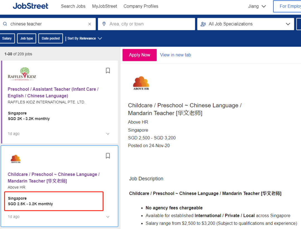The image size is (301, 229).
Task: Click Apply Now button
Action: (x=140, y=55)
